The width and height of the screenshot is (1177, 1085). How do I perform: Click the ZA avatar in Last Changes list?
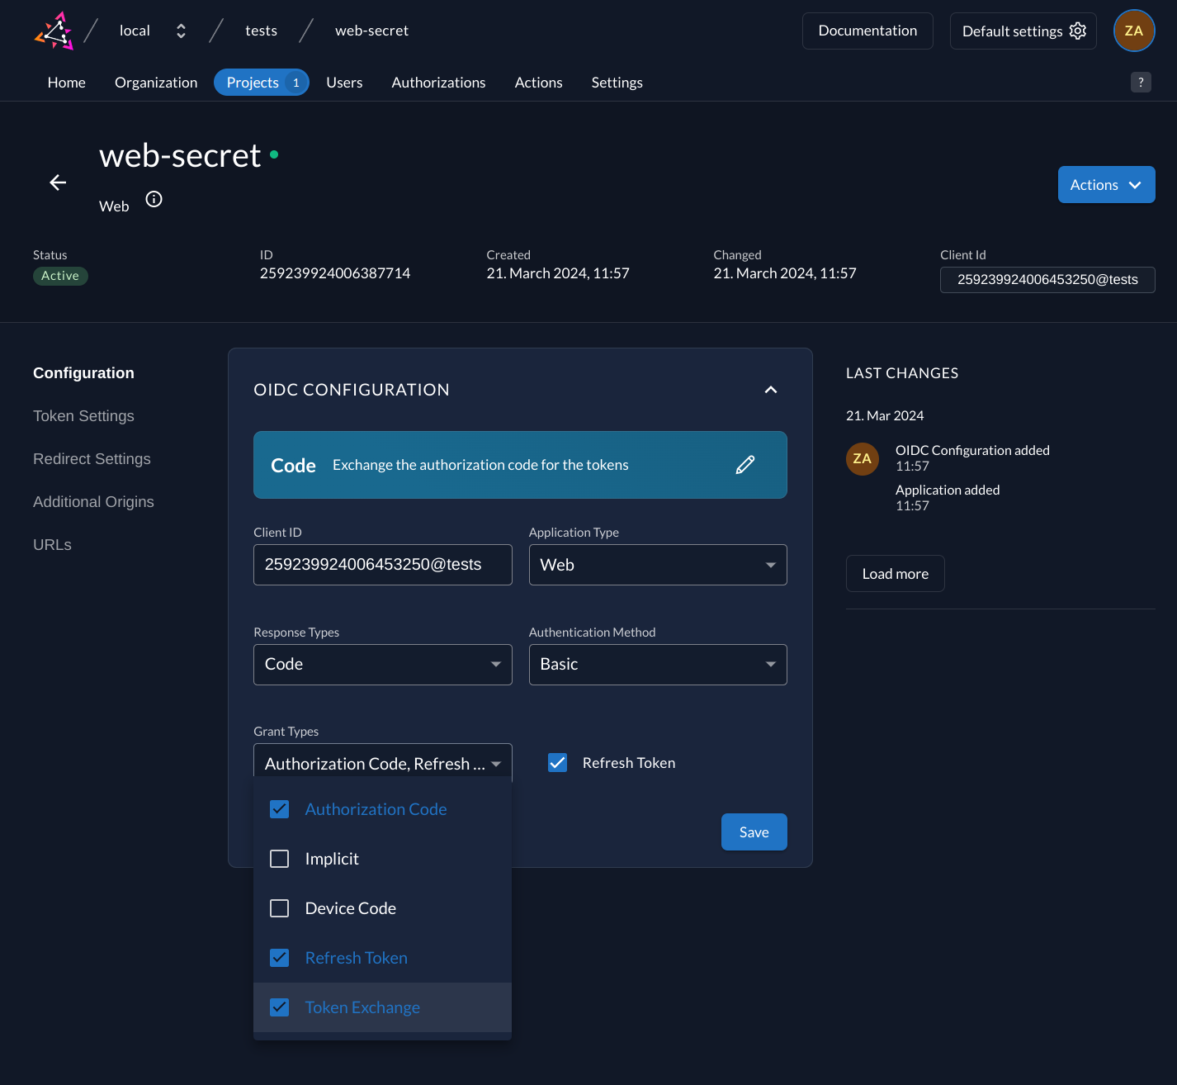[863, 458]
